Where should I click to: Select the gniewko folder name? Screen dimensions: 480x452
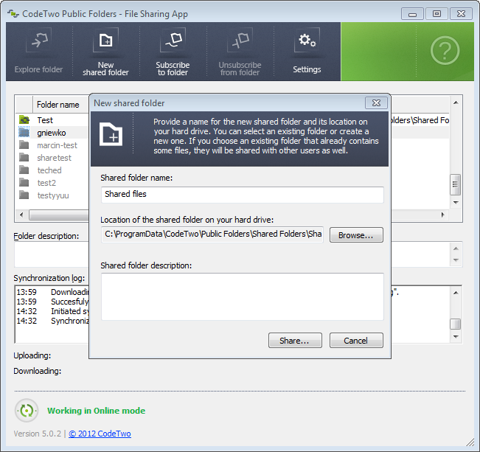click(x=52, y=133)
